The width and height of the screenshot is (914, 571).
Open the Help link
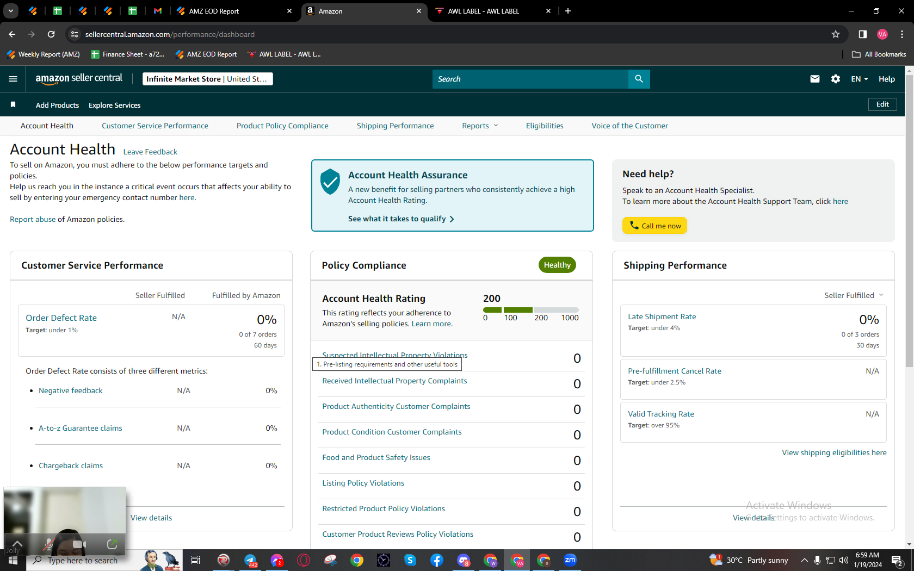(887, 79)
